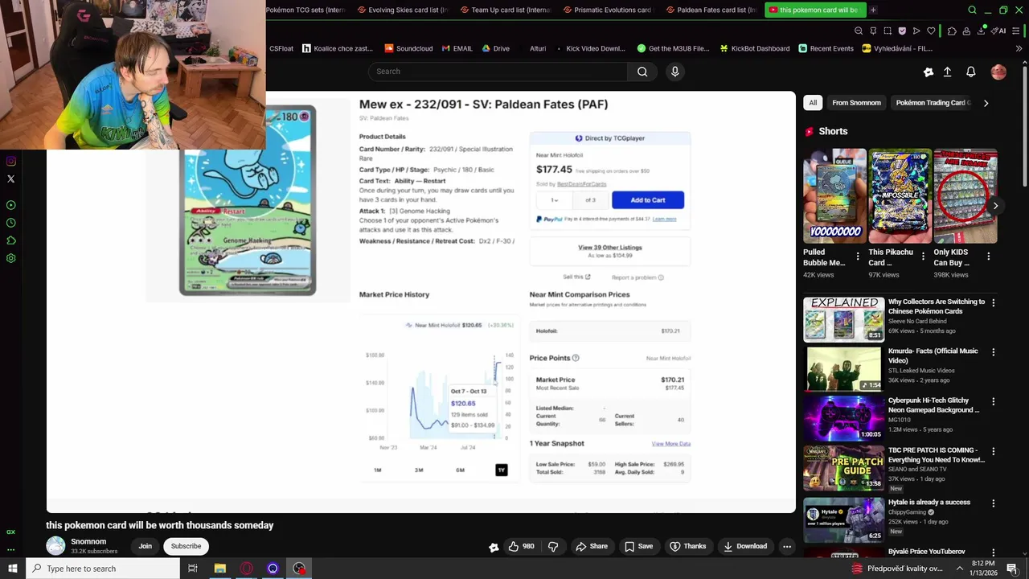
Task: Download the video
Action: click(745, 546)
